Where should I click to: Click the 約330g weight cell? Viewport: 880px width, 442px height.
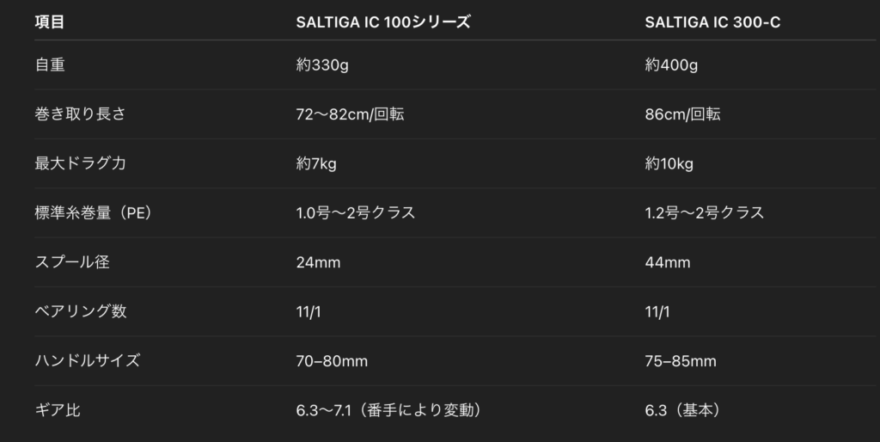pyautogui.click(x=322, y=65)
